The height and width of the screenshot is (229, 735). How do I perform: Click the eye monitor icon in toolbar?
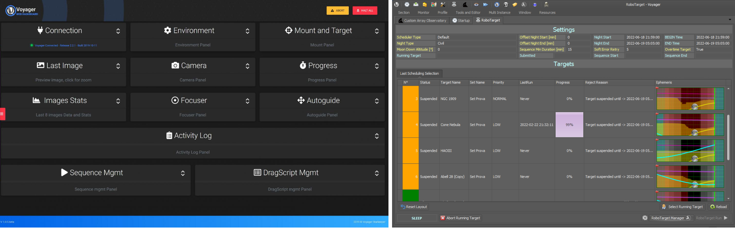tap(476, 4)
